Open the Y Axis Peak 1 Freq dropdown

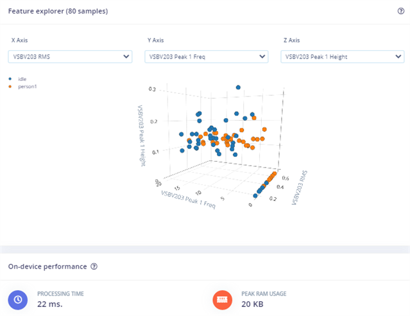pyautogui.click(x=206, y=57)
